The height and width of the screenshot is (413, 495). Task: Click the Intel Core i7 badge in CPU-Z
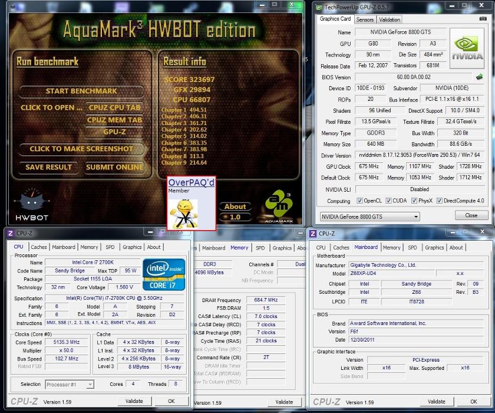(164, 274)
